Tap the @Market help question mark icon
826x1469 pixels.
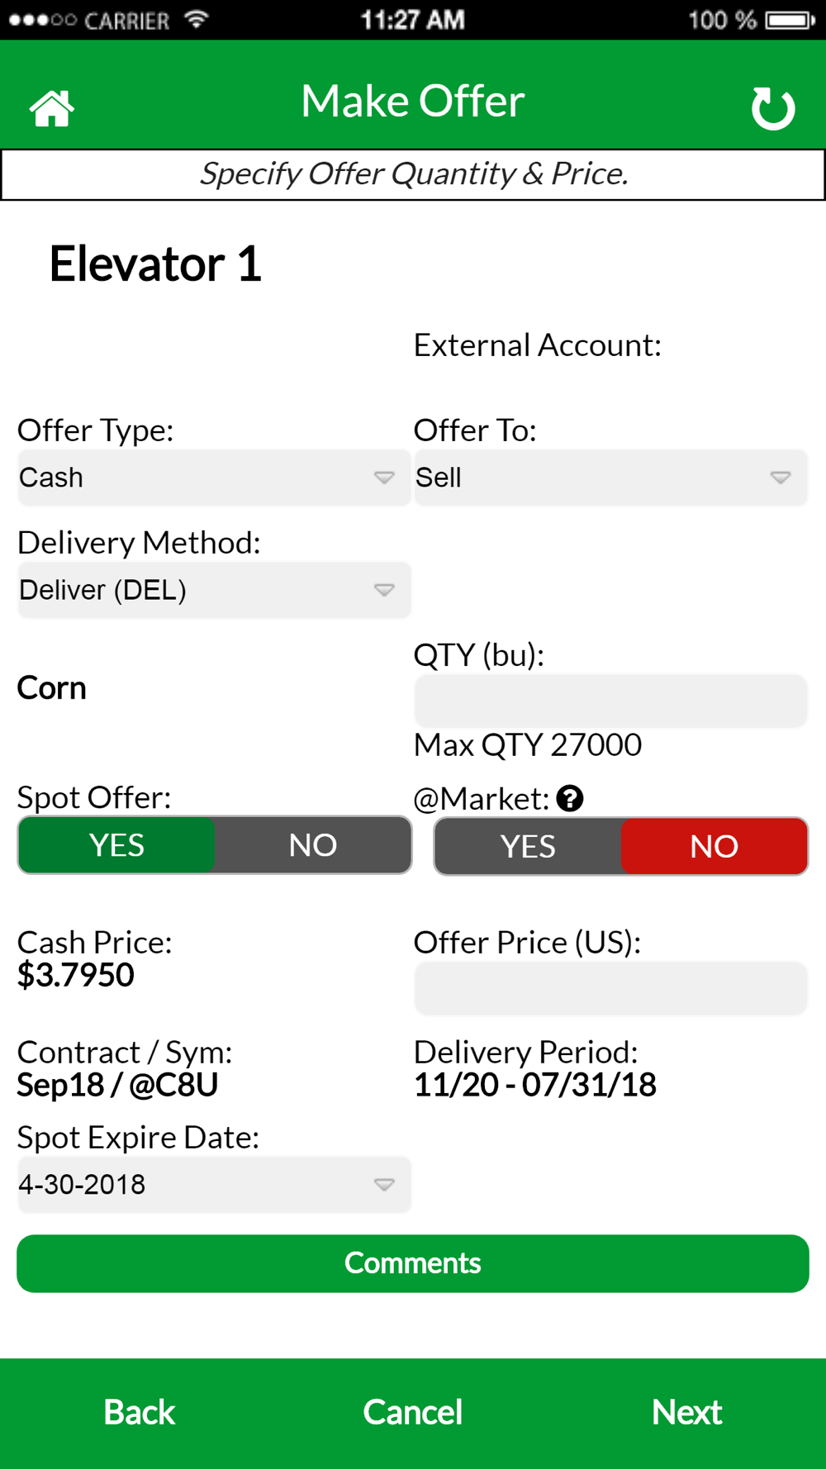(x=570, y=798)
